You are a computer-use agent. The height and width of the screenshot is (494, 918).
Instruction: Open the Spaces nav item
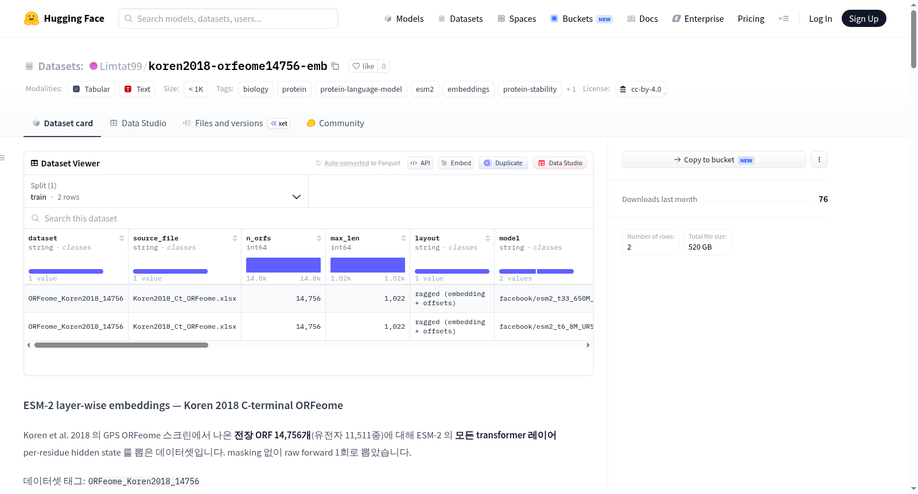click(516, 18)
